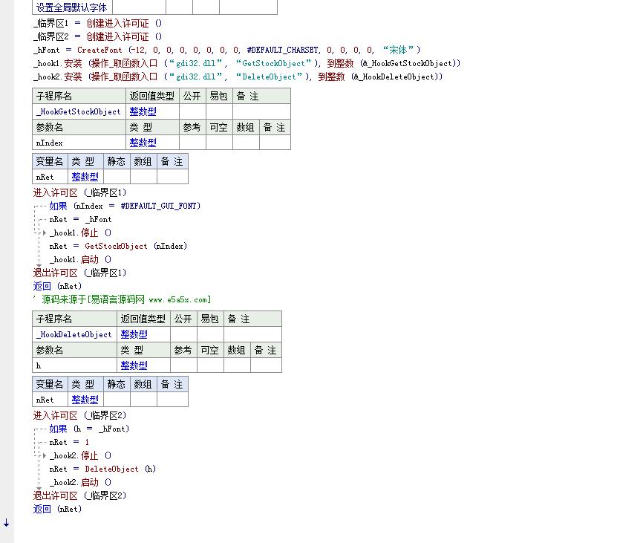Screen dimensions: 620x543
Task: Select the _hFont = CreateFont code line
Action: (227, 51)
